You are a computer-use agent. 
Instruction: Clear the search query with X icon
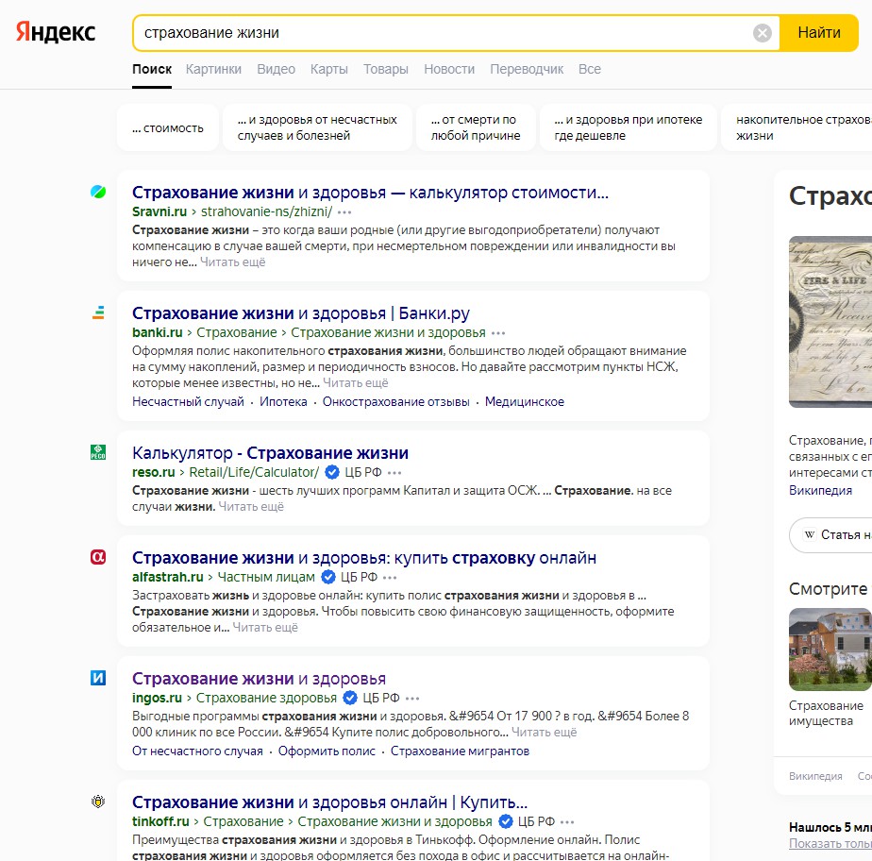(762, 33)
